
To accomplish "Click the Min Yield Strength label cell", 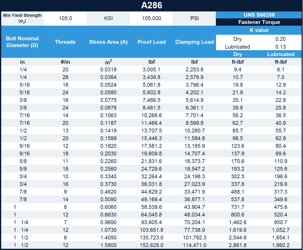I will (x=22, y=18).
